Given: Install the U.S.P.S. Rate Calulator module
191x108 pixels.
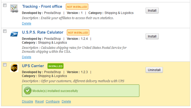Looking at the screenshot, I should (152, 36).
